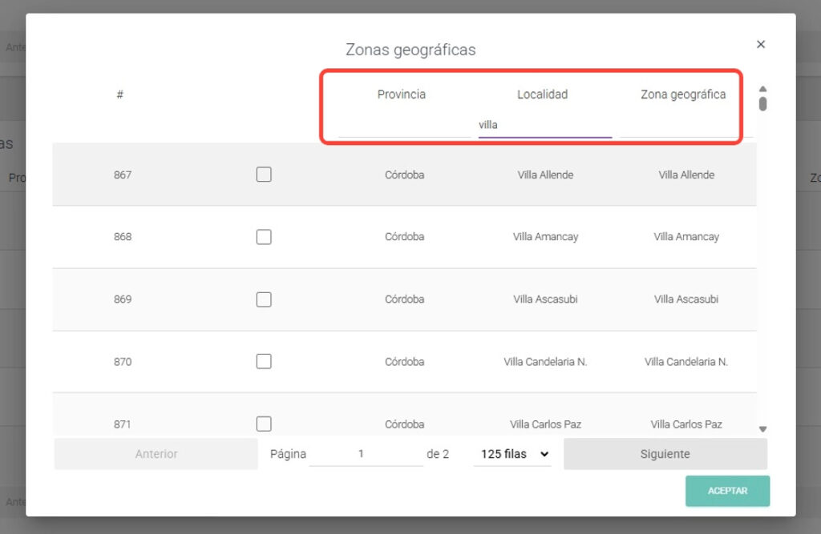
Task: Tick the checkbox for Villa Ascasubi
Action: pyautogui.click(x=264, y=299)
